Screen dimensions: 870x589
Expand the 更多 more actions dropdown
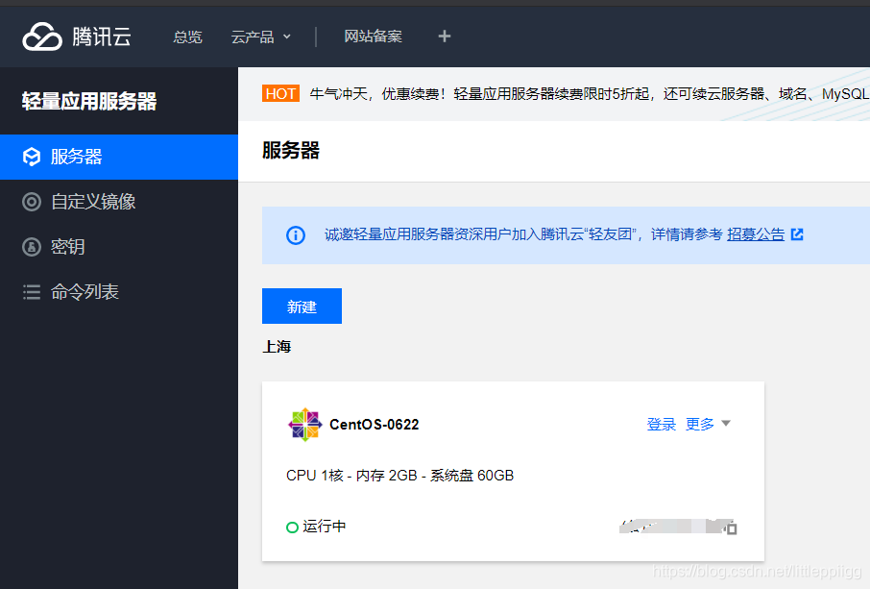coord(708,424)
